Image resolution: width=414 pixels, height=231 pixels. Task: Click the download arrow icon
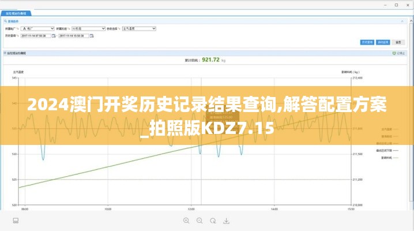click(226, 221)
